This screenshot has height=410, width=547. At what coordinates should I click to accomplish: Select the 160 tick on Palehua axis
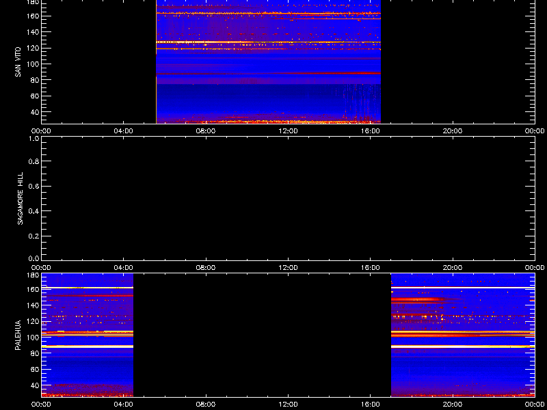[x=33, y=289]
